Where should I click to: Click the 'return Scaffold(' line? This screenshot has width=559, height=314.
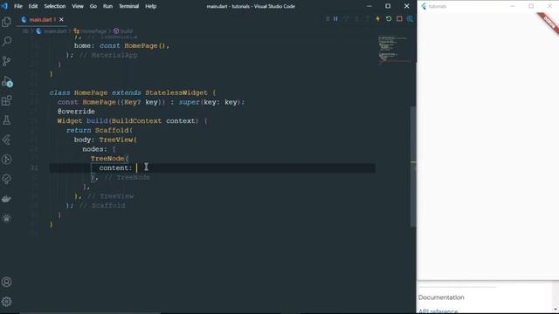[x=100, y=130]
